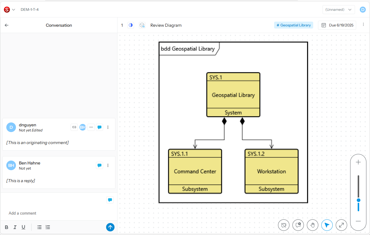The height and width of the screenshot is (235, 370).
Task: Toggle italic formatting in comment editor
Action: (15, 227)
